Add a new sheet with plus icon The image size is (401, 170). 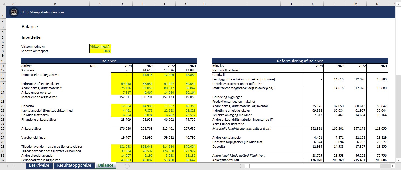127,166
